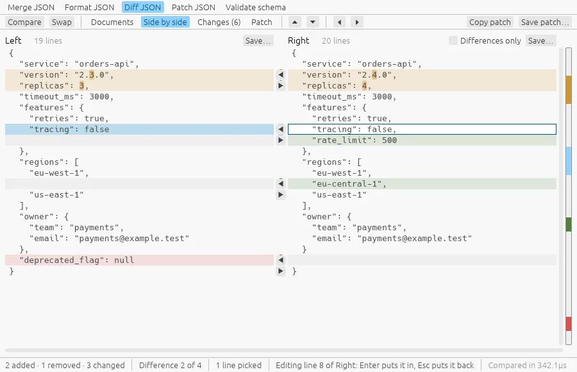
Task: Open the Patch JSON tab
Action: tap(193, 7)
